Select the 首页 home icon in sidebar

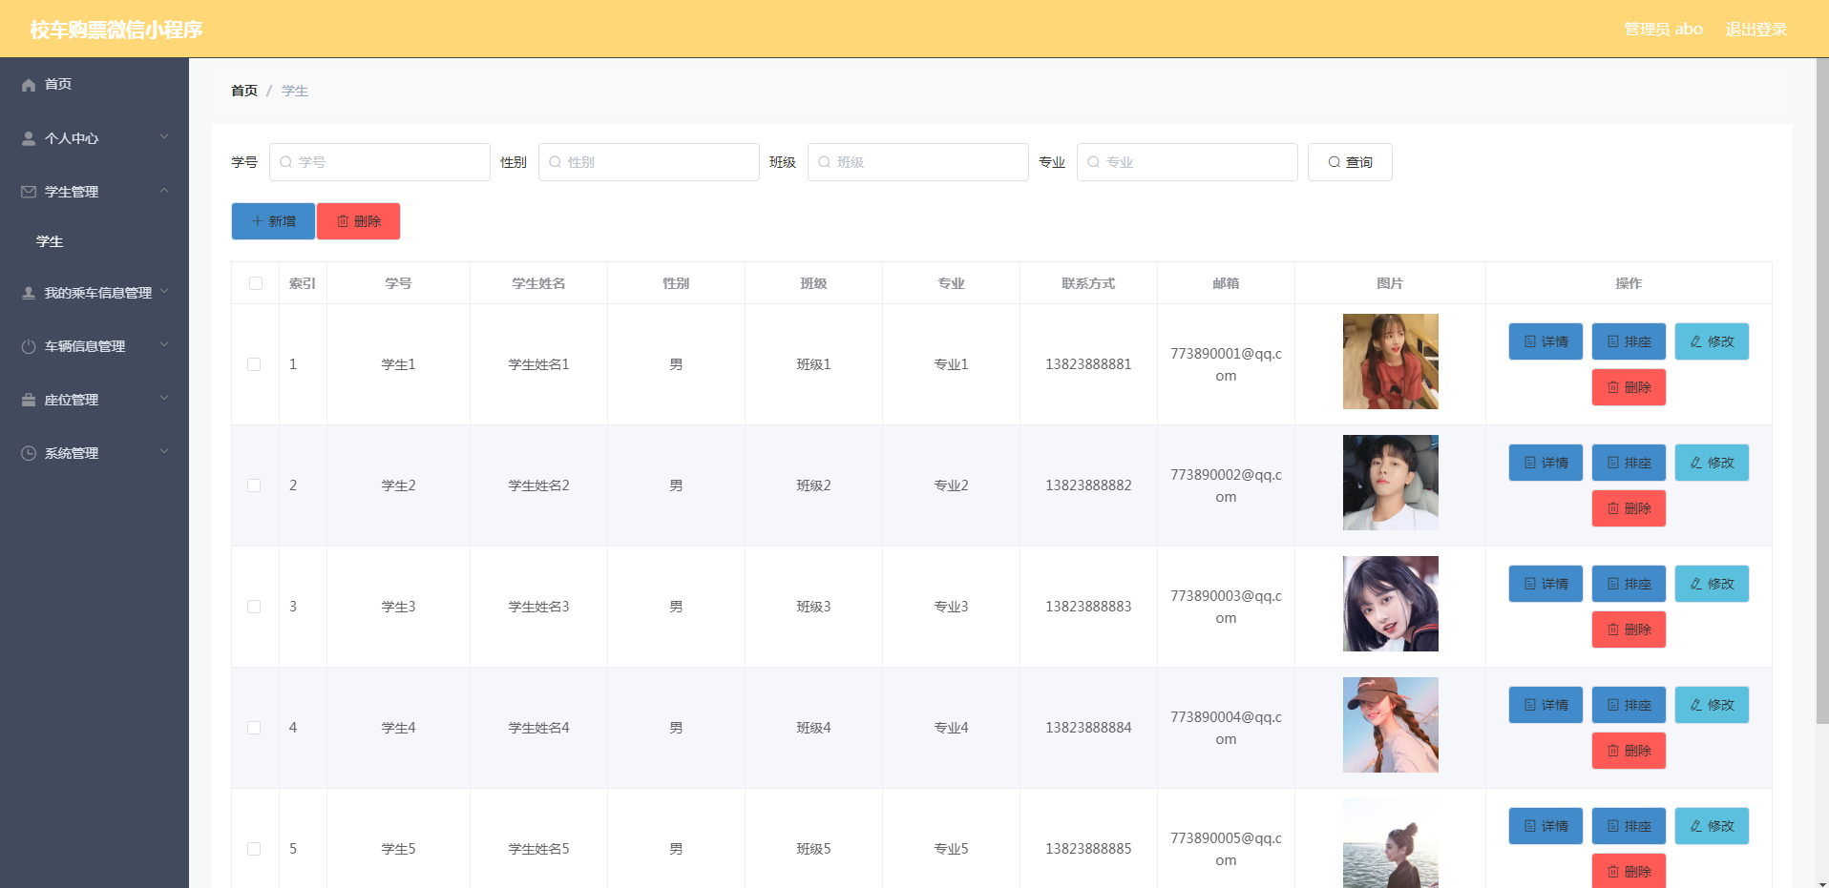click(28, 85)
